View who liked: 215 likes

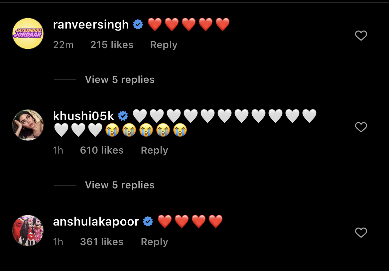pos(112,45)
